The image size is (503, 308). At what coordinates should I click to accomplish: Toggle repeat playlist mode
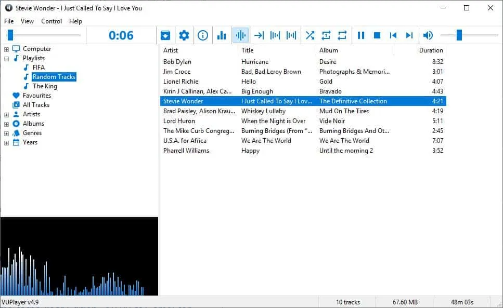click(342, 35)
